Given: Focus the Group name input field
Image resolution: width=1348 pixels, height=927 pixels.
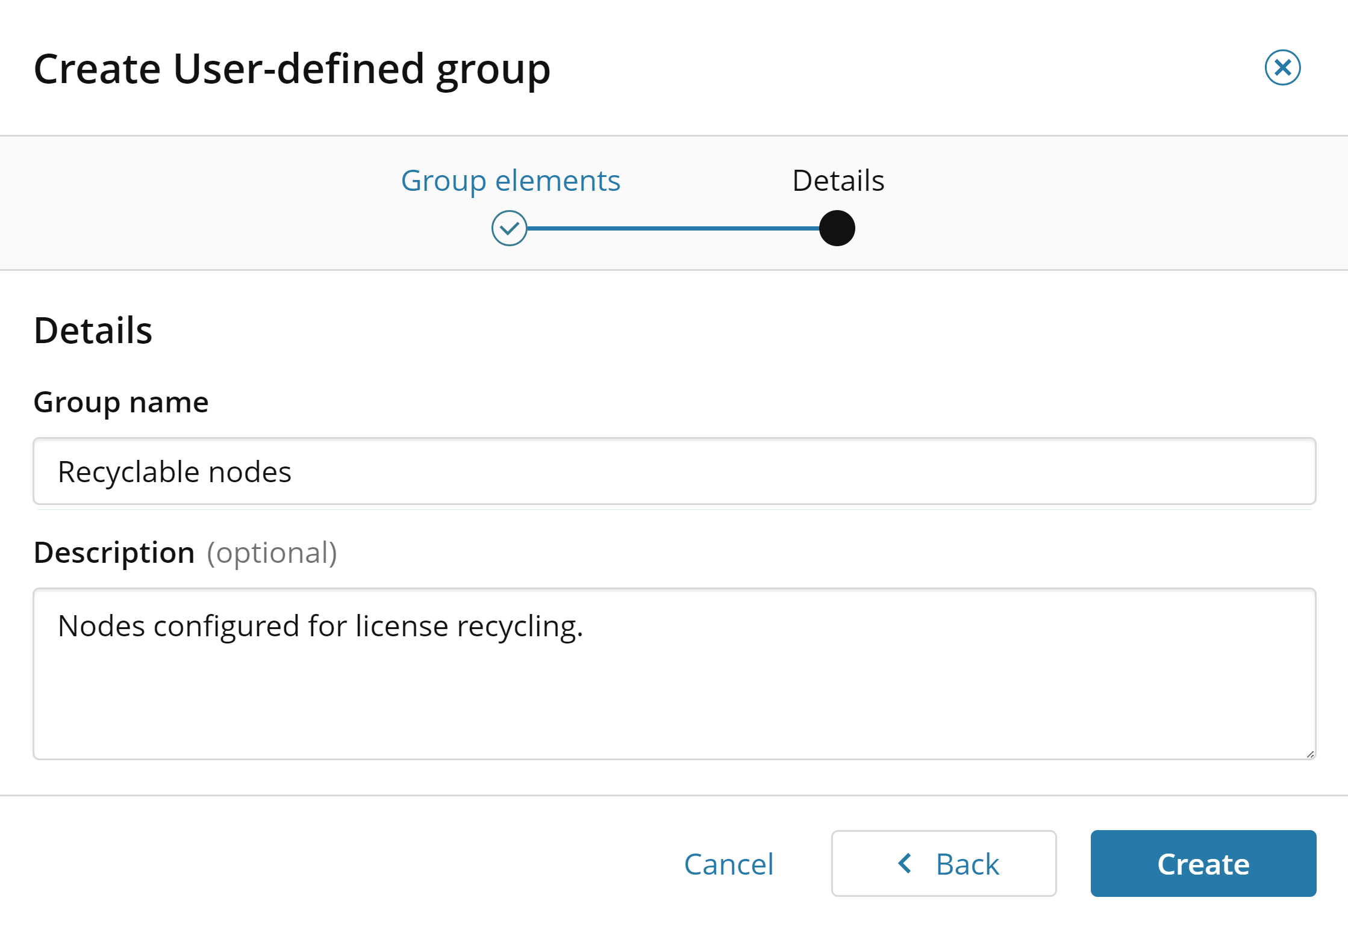Looking at the screenshot, I should click(x=674, y=471).
